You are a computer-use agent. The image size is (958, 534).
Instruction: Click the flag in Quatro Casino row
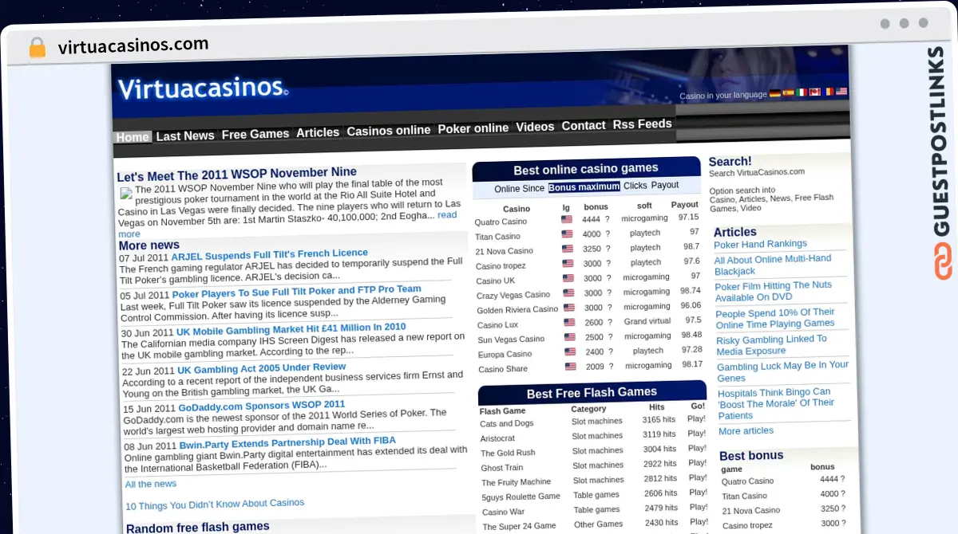point(567,219)
